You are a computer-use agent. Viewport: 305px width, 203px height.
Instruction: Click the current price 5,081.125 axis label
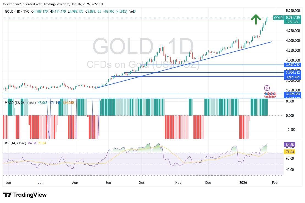[x=293, y=18]
